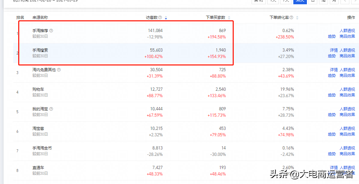Open 商品效果 for 我的淘宝 row
The image size is (359, 184).
347,115
